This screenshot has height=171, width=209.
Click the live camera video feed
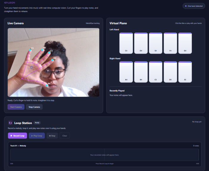click(53, 62)
